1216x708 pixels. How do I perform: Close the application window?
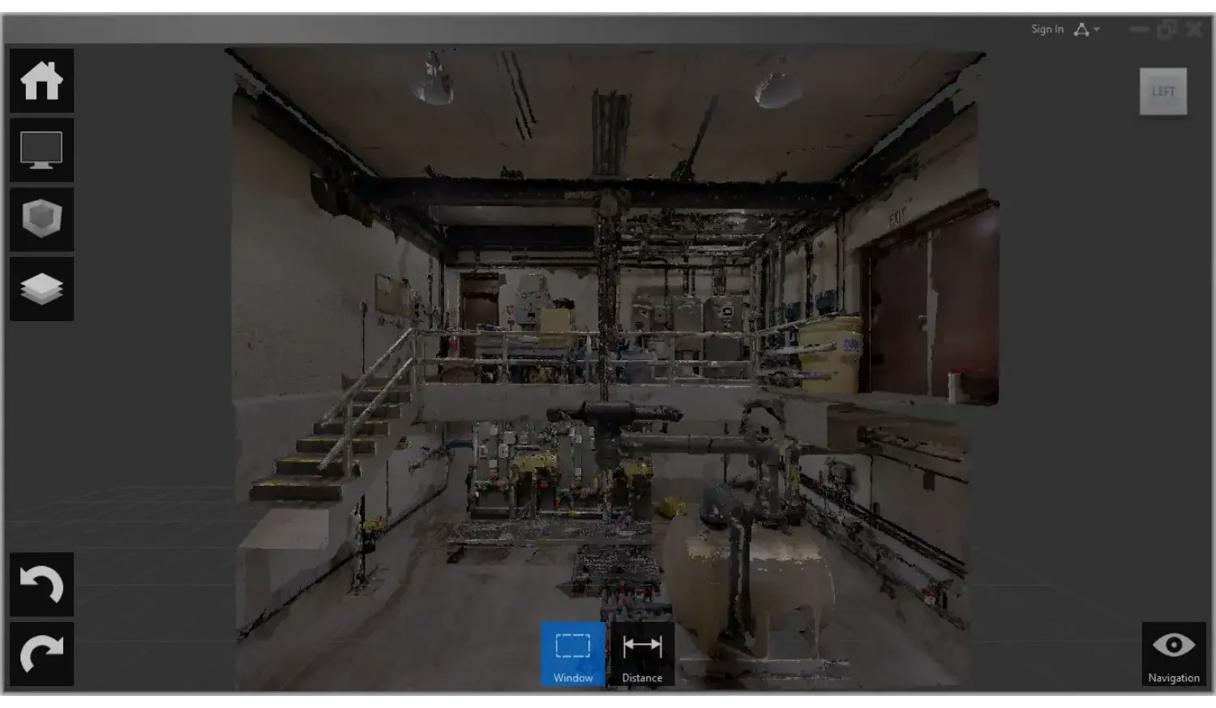[x=1194, y=29]
